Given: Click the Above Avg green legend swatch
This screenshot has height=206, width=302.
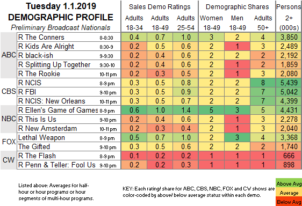Looking at the screenshot, I should point(289,183).
